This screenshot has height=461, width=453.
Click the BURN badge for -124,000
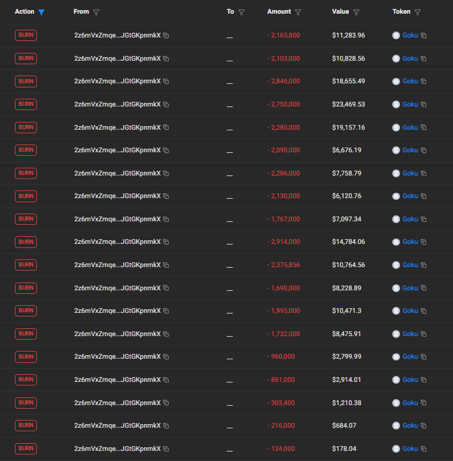click(x=26, y=449)
